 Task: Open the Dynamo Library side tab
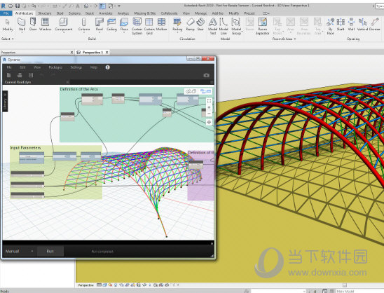point(5,101)
